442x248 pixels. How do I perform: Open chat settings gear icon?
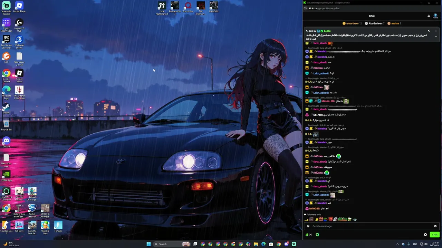coord(425,235)
